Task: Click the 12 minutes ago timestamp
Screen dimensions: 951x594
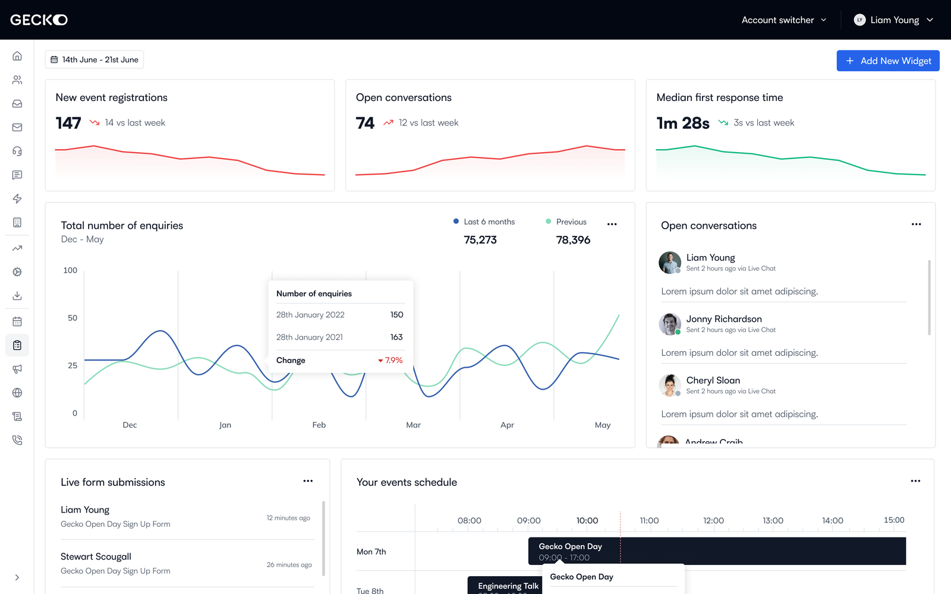Action: click(288, 518)
